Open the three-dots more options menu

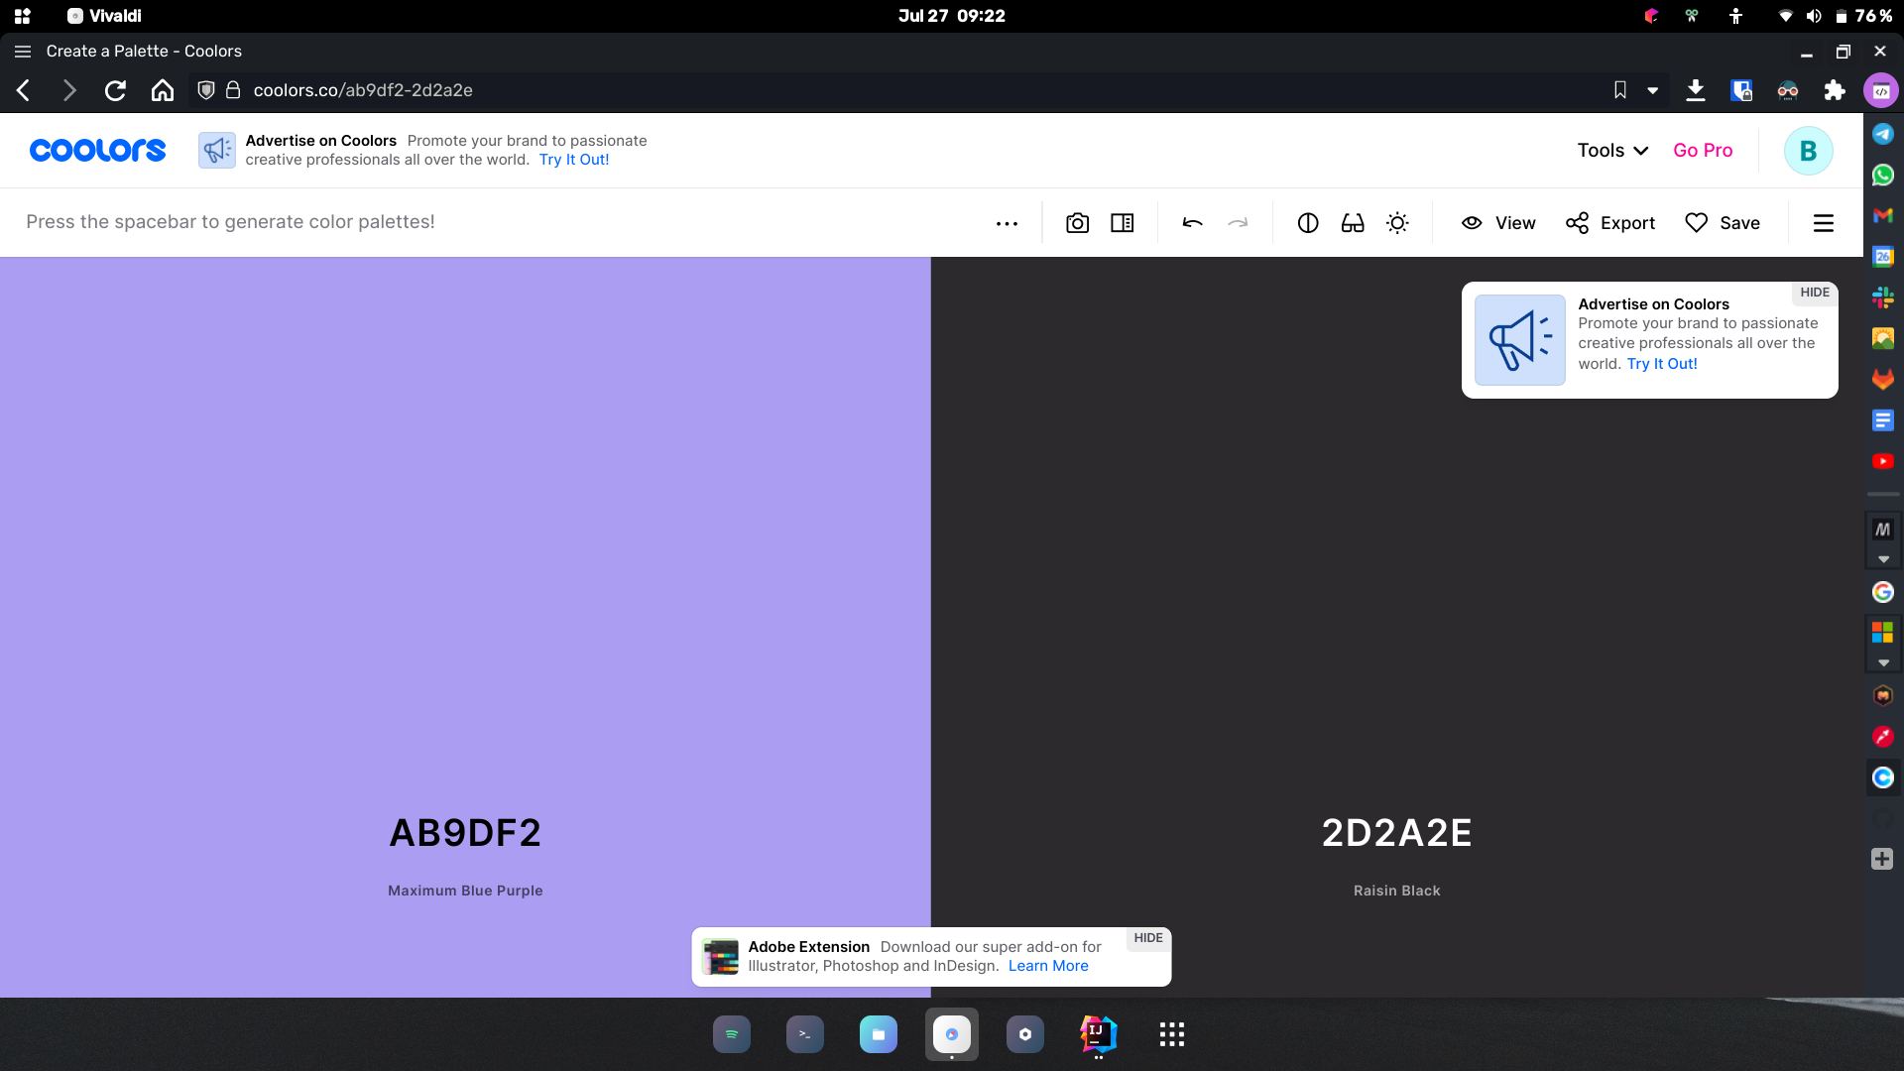point(1007,222)
